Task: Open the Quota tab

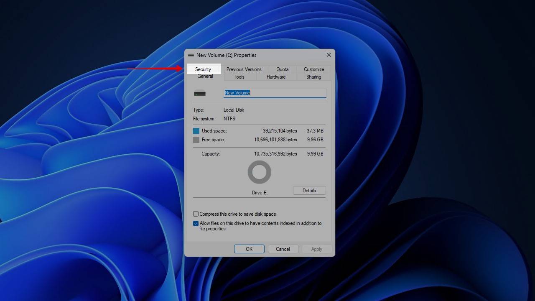Action: [x=282, y=69]
